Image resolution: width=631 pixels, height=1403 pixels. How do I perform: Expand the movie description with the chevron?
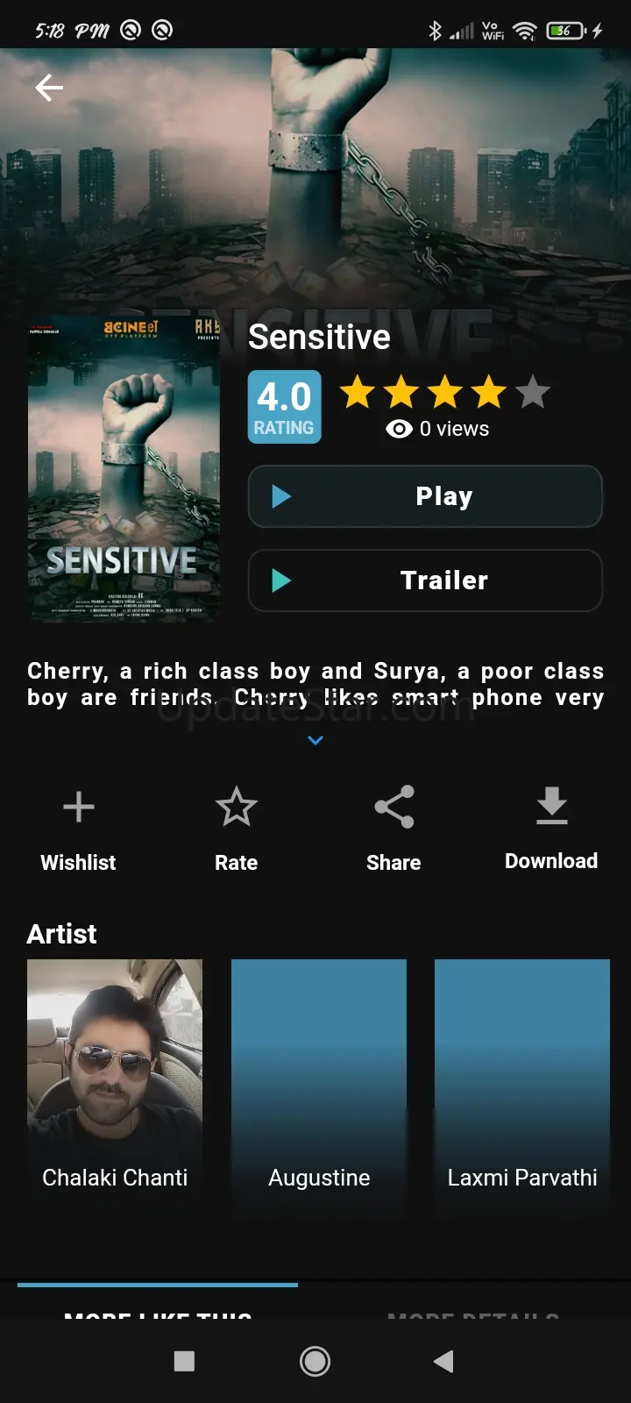315,741
